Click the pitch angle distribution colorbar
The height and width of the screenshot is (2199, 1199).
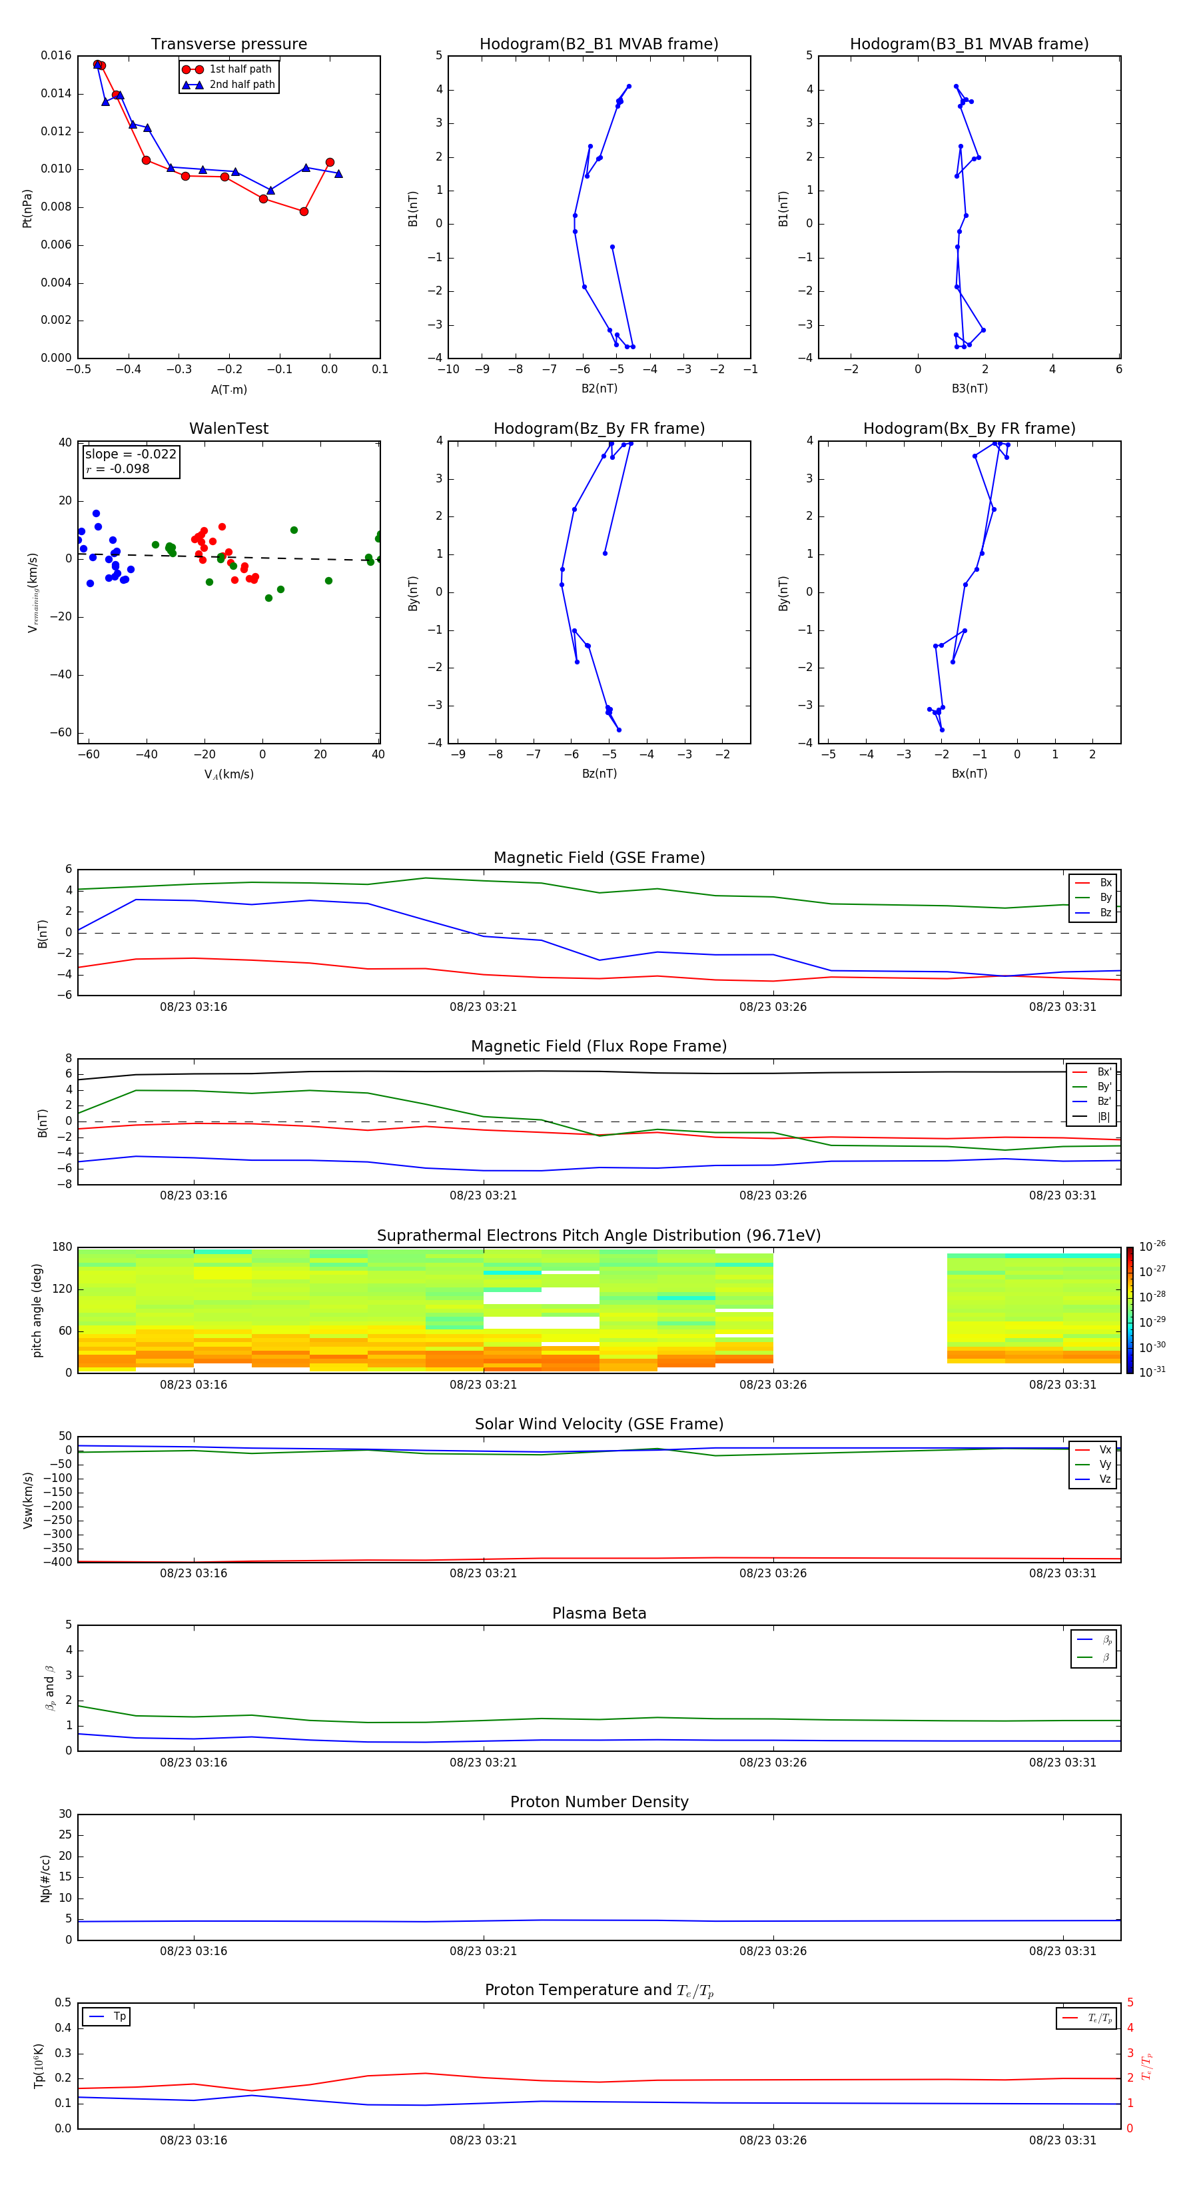coord(1129,1309)
